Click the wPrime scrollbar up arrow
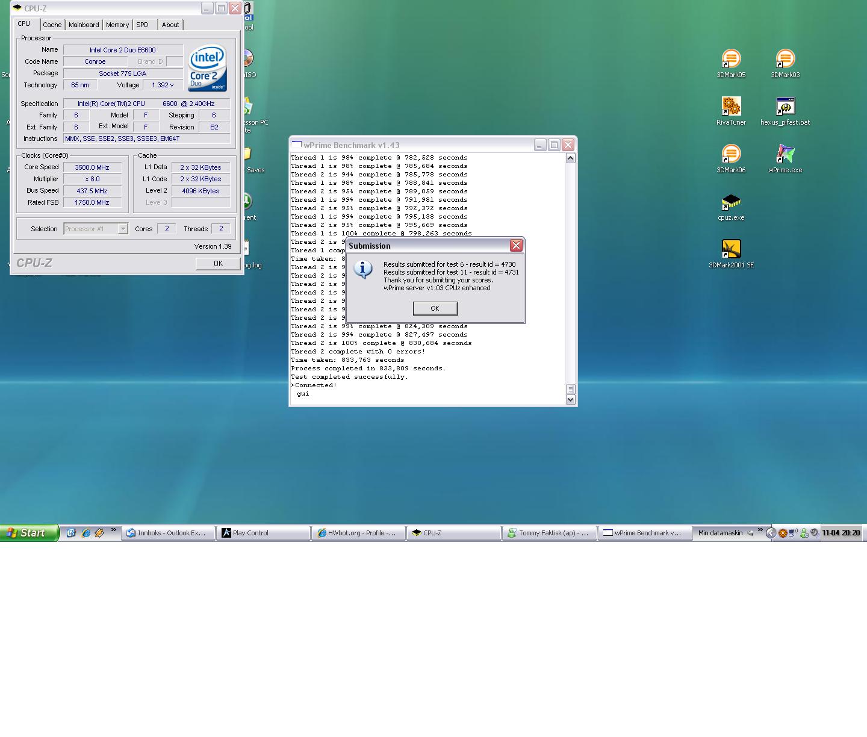The width and height of the screenshot is (867, 737). 571,158
